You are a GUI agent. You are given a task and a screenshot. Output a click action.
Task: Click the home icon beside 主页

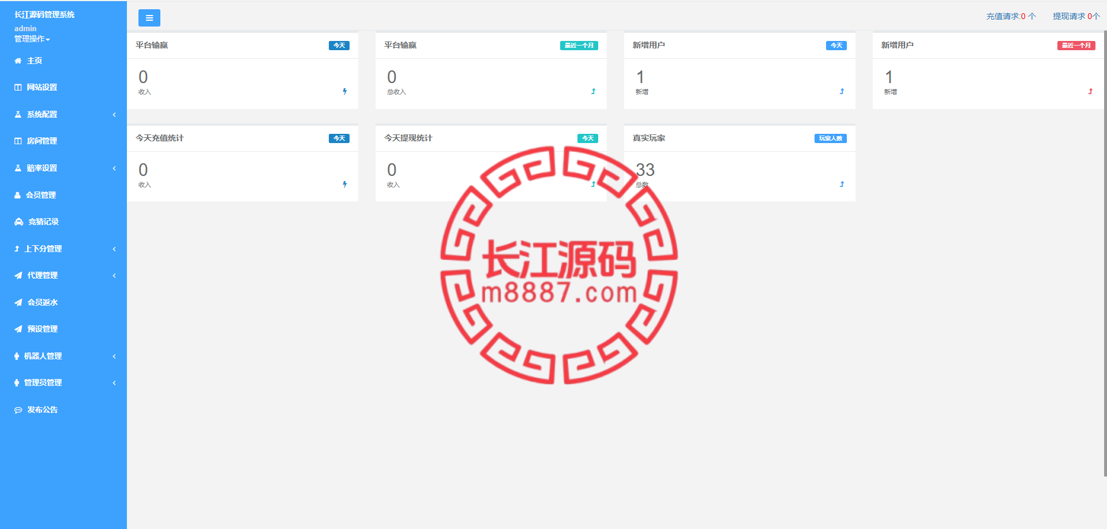coord(18,61)
